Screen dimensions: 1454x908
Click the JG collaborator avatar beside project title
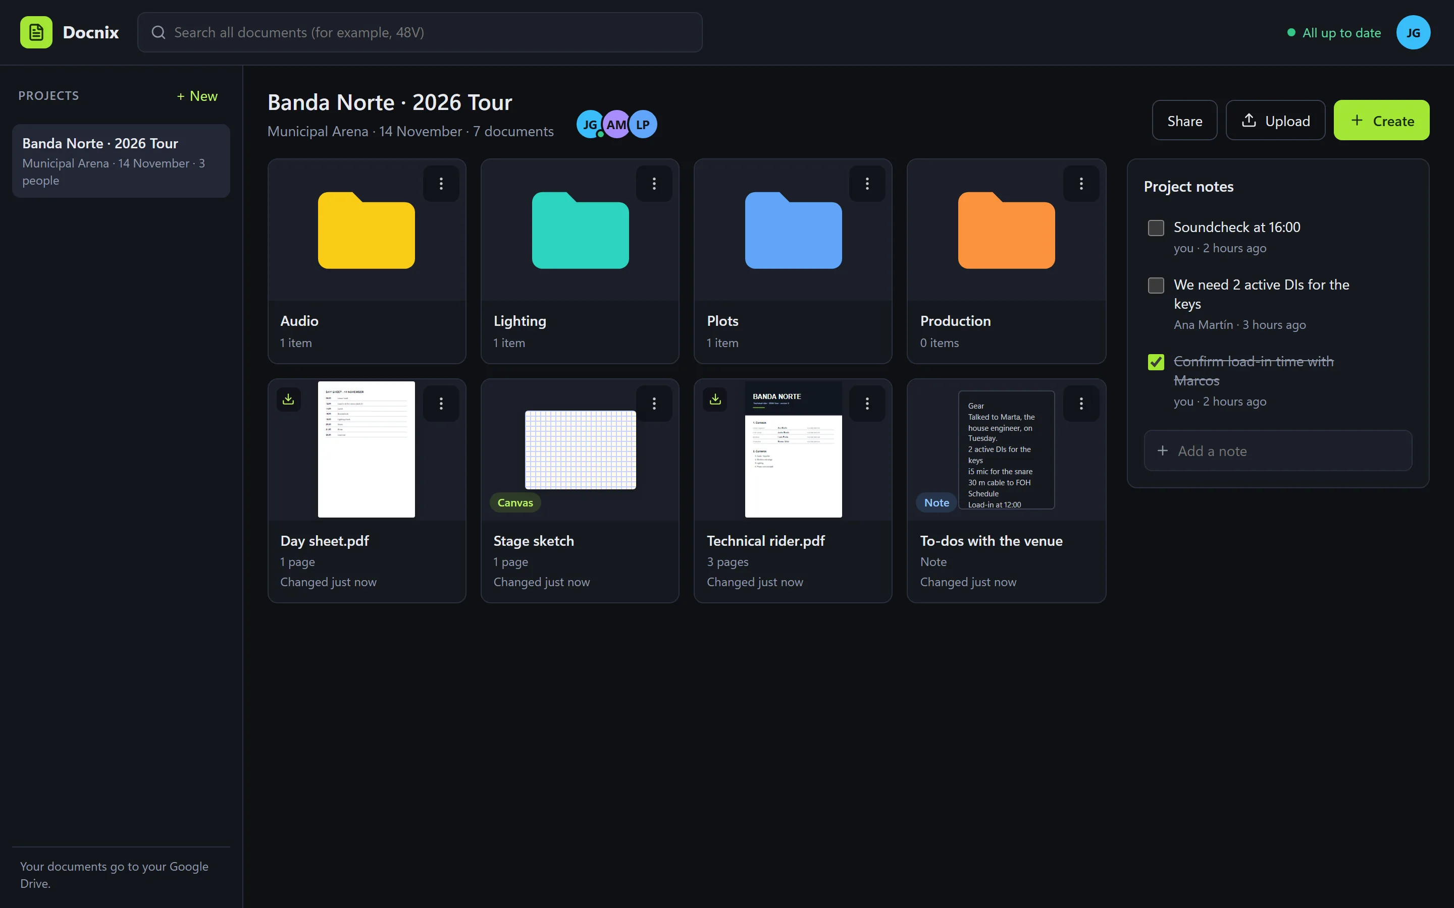click(590, 124)
